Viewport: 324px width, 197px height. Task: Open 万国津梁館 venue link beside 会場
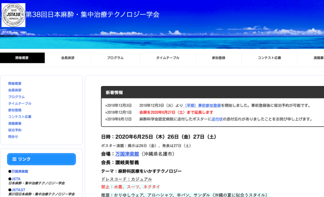pyautogui.click(x=127, y=154)
